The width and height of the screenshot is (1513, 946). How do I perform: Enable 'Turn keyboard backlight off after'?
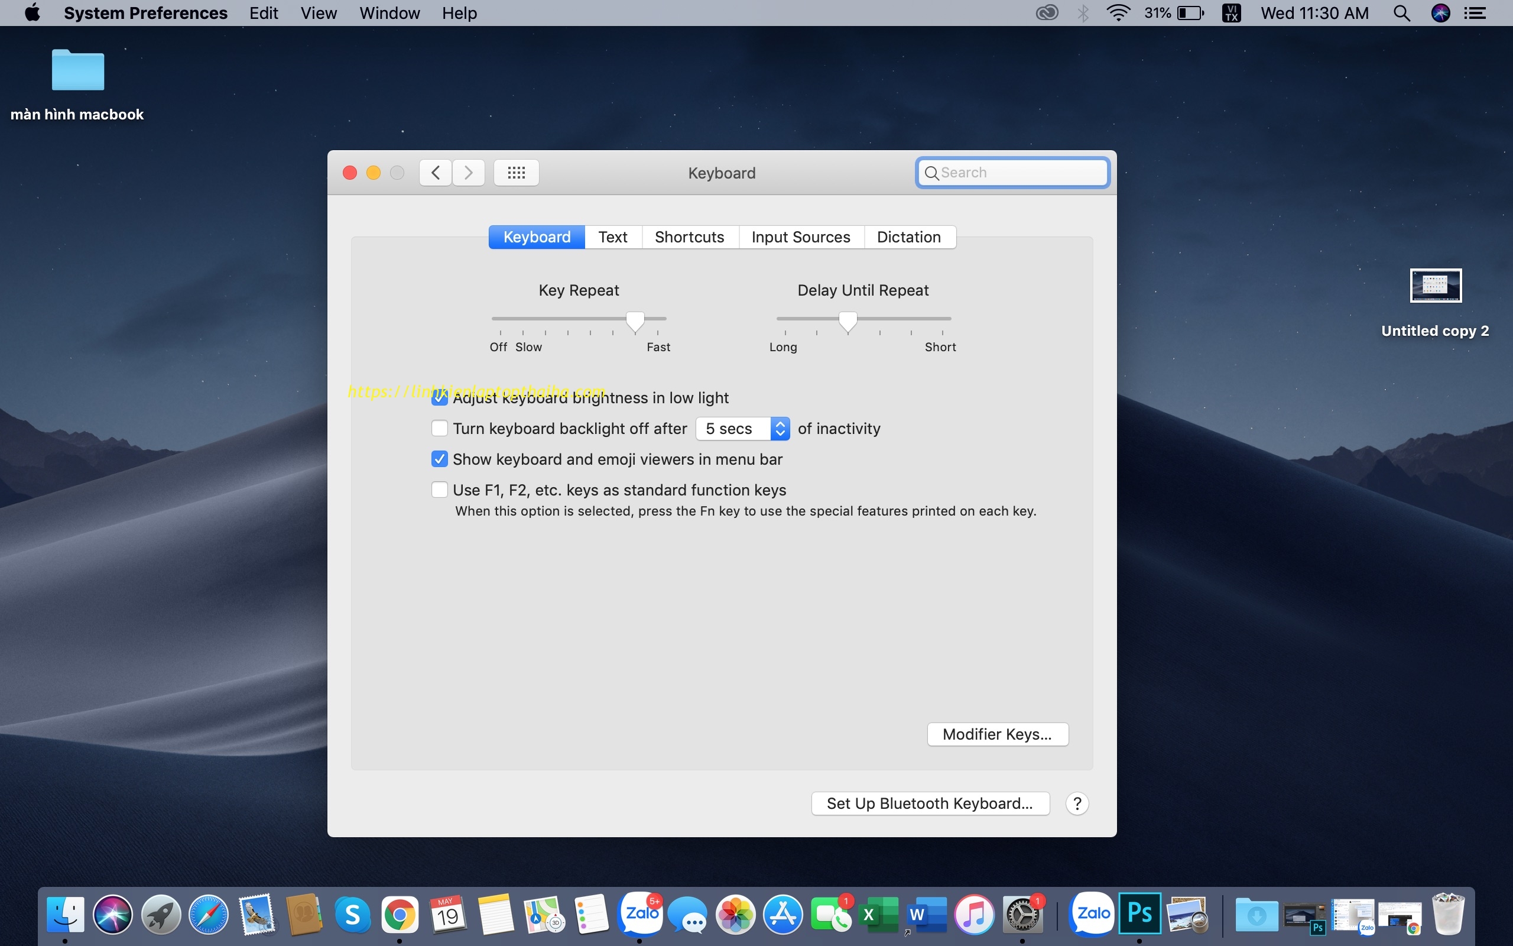tap(439, 427)
